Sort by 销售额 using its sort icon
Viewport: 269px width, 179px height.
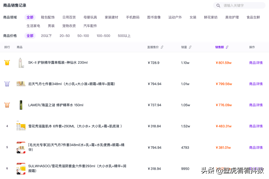[227, 47]
